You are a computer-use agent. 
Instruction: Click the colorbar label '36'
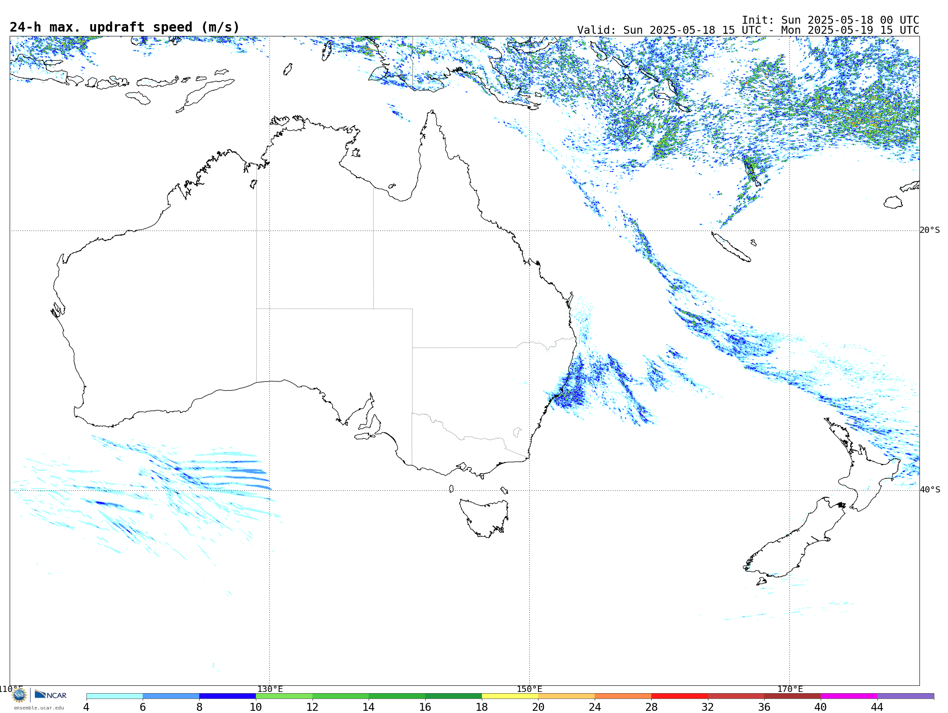(x=764, y=707)
